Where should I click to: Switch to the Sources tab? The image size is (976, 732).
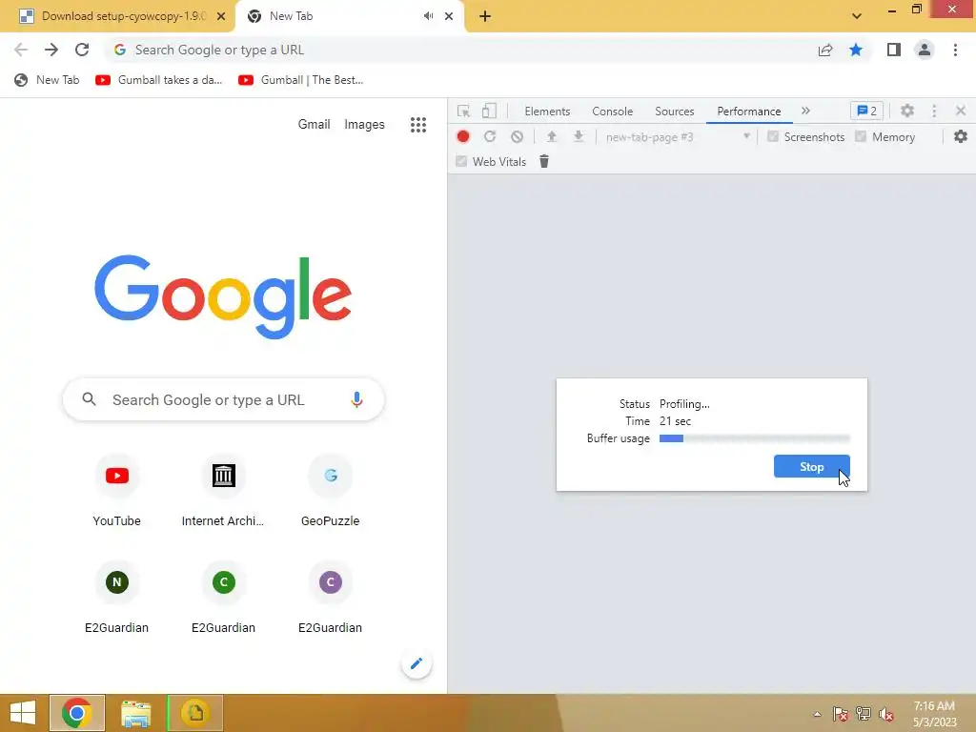point(674,112)
